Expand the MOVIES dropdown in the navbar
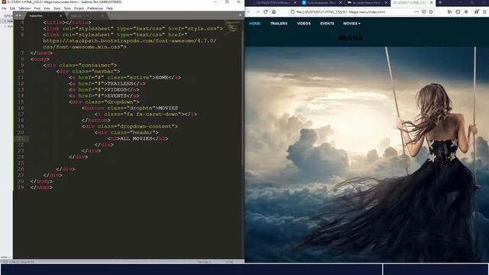Viewport: 489px width, 275px height. pyautogui.click(x=351, y=24)
